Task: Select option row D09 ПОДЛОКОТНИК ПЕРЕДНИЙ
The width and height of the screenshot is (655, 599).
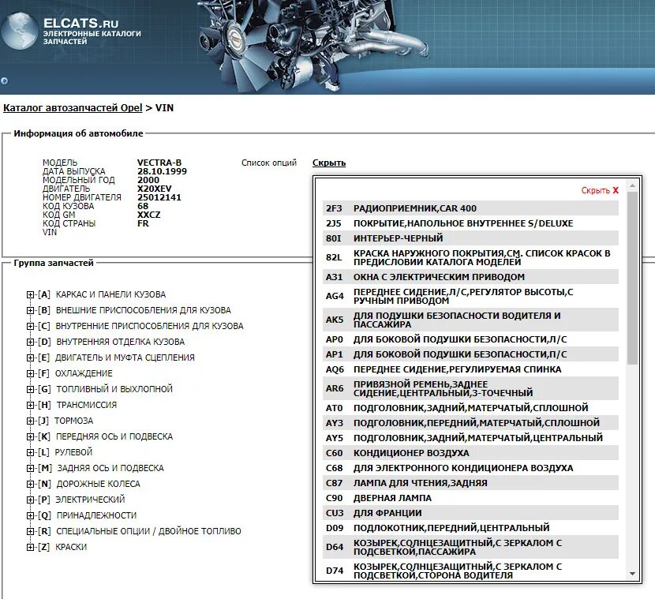Action: pos(471,528)
